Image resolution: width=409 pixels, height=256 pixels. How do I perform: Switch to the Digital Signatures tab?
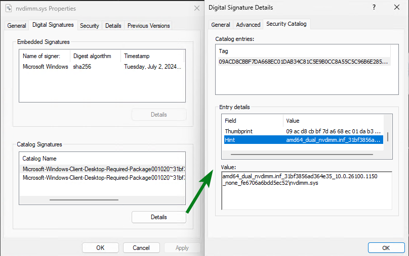[x=53, y=25]
